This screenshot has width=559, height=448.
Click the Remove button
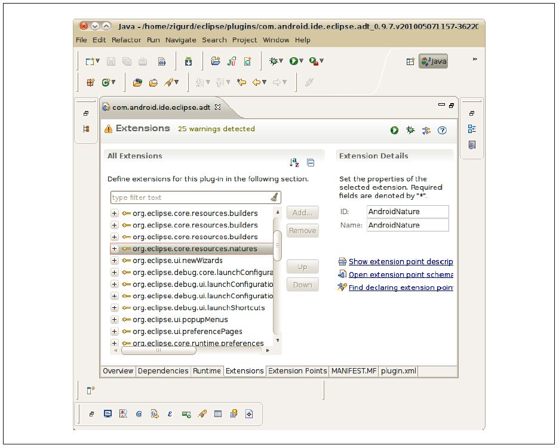tap(302, 231)
